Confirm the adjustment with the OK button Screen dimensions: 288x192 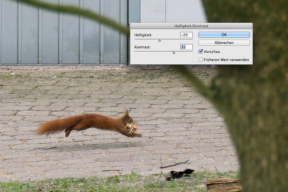224,35
